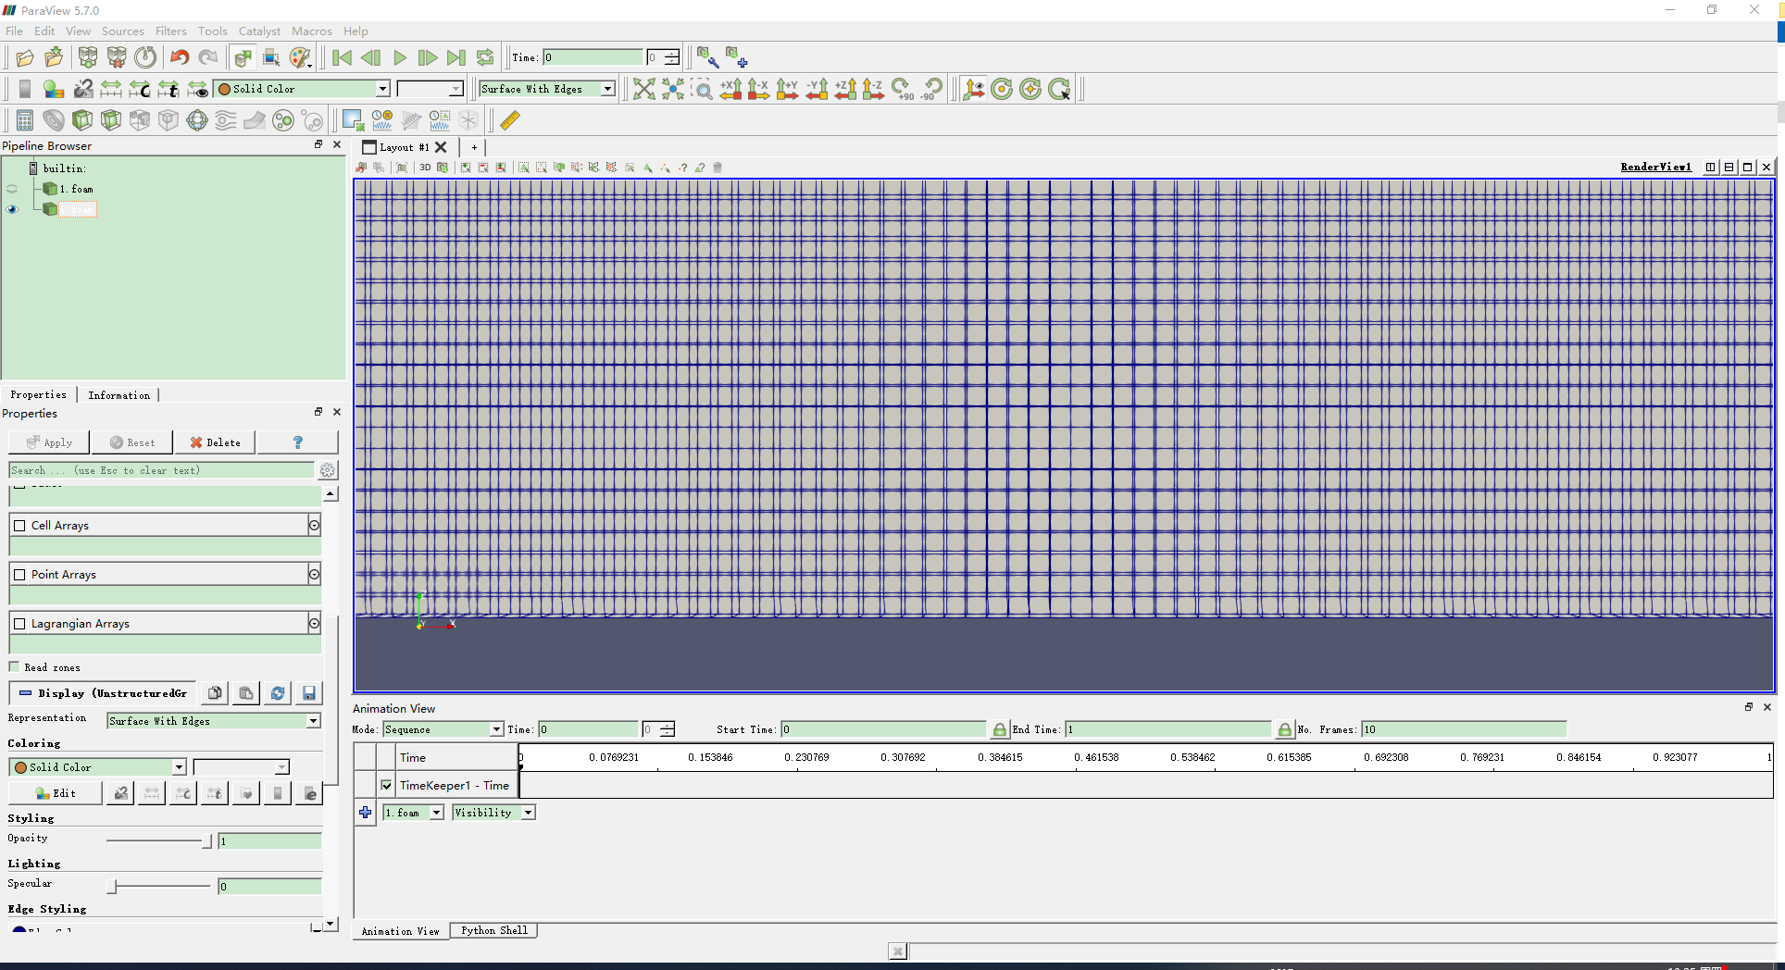
Task: Click the Undo icon in toolbar
Action: pos(180,58)
